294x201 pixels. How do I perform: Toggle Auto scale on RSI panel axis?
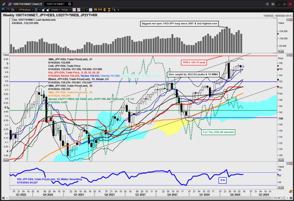pos(281,188)
